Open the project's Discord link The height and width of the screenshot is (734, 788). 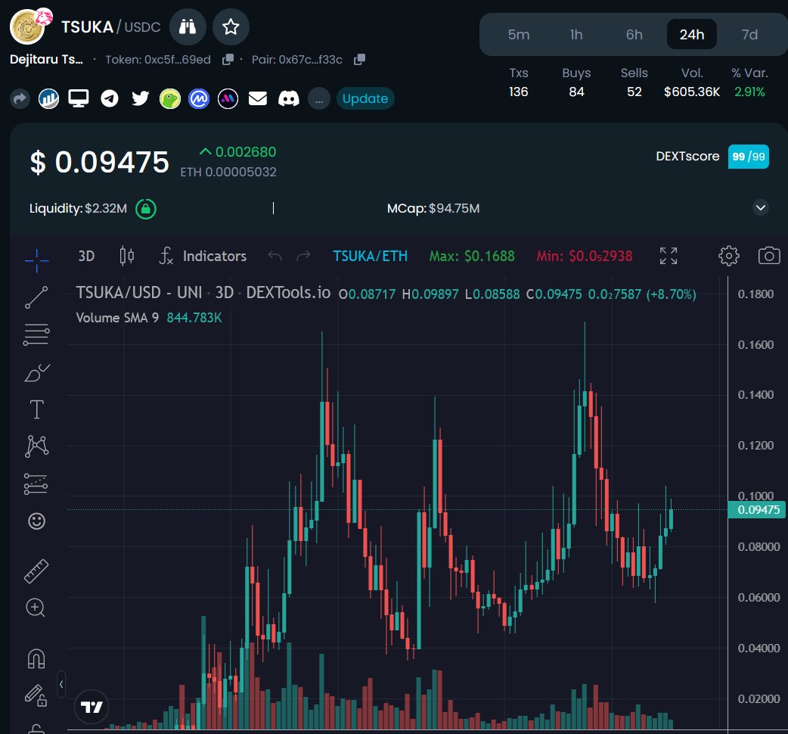tap(287, 98)
